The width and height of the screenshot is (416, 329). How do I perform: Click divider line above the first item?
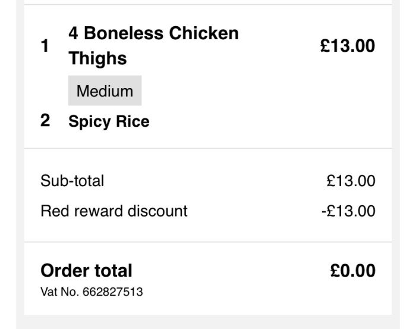pyautogui.click(x=208, y=5)
